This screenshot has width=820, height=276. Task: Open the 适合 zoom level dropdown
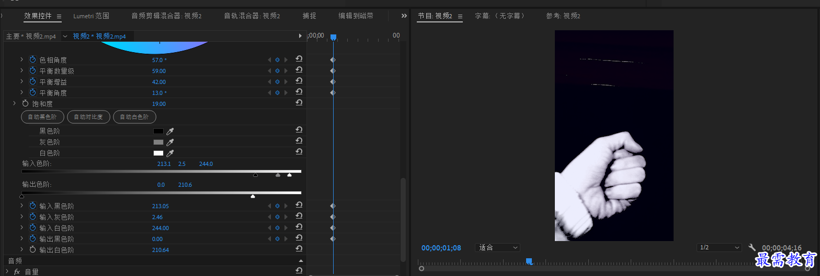497,247
